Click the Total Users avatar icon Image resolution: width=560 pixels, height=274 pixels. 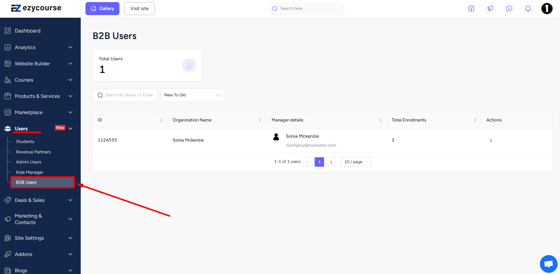point(189,65)
